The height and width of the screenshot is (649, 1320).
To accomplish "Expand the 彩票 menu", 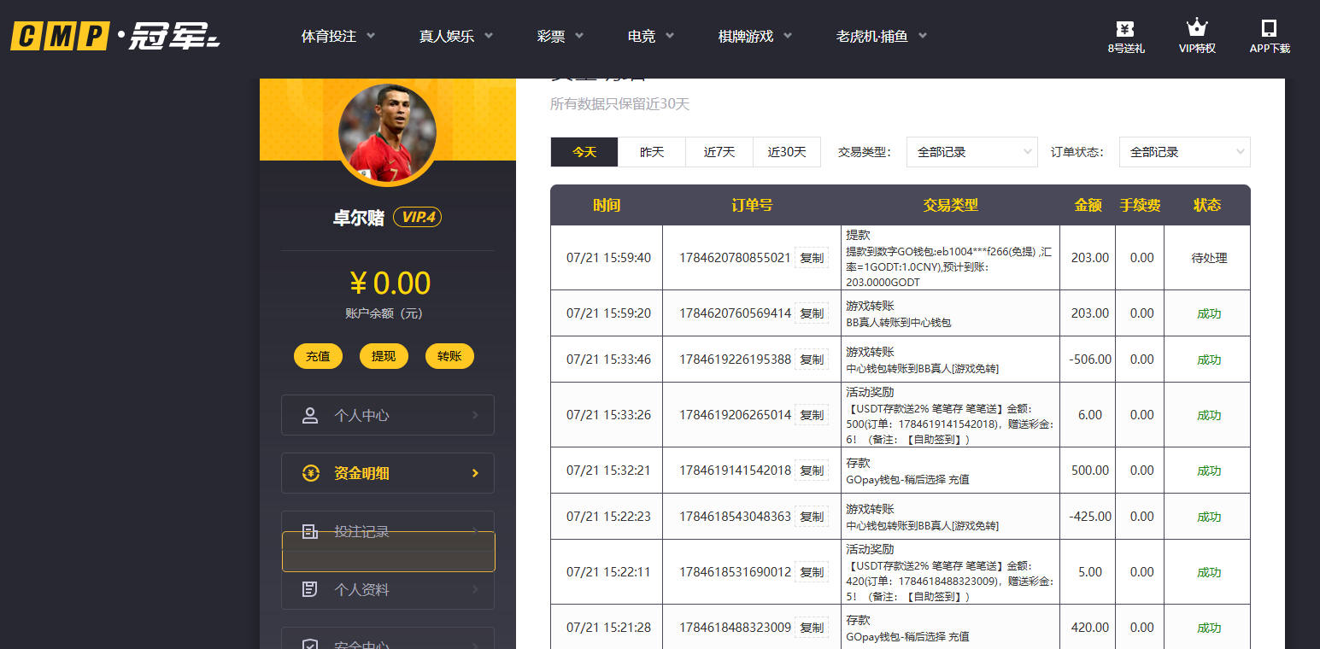I will 560,36.
